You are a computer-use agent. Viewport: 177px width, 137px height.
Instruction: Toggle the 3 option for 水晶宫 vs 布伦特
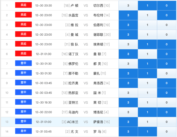click(128, 15)
